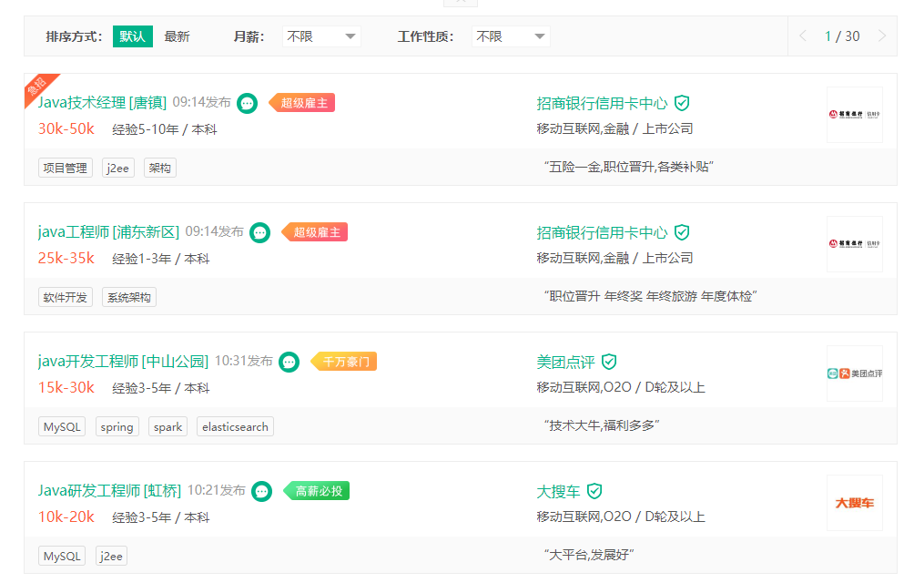Click the spark tag
Image resolution: width=914 pixels, height=583 pixels.
click(x=168, y=426)
